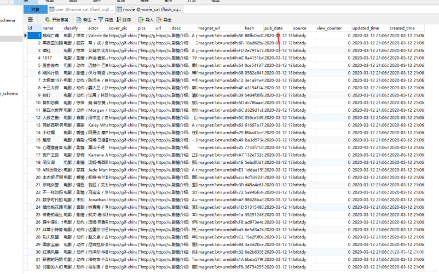Select the hash cell starting with 51315480

point(253,207)
